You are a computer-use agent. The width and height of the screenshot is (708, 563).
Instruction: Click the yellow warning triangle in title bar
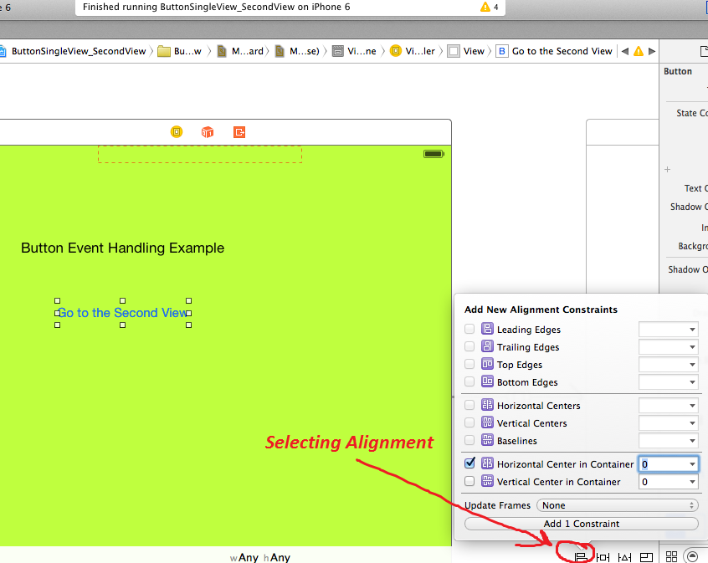(485, 7)
